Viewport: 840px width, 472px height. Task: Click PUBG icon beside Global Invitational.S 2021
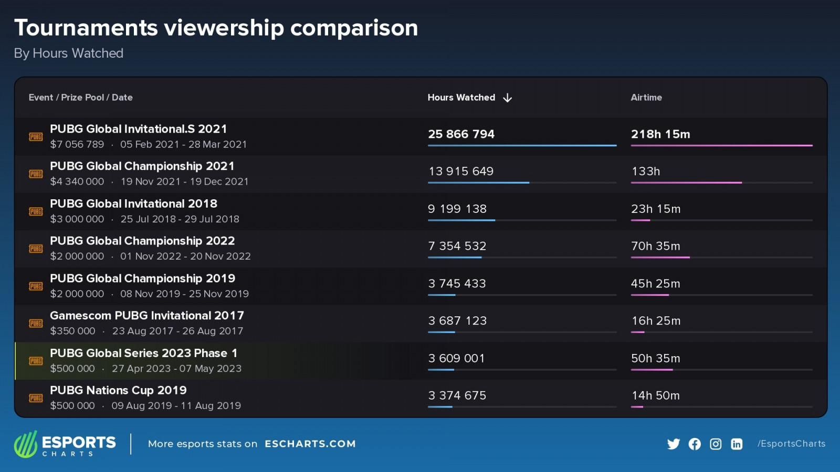(x=36, y=137)
